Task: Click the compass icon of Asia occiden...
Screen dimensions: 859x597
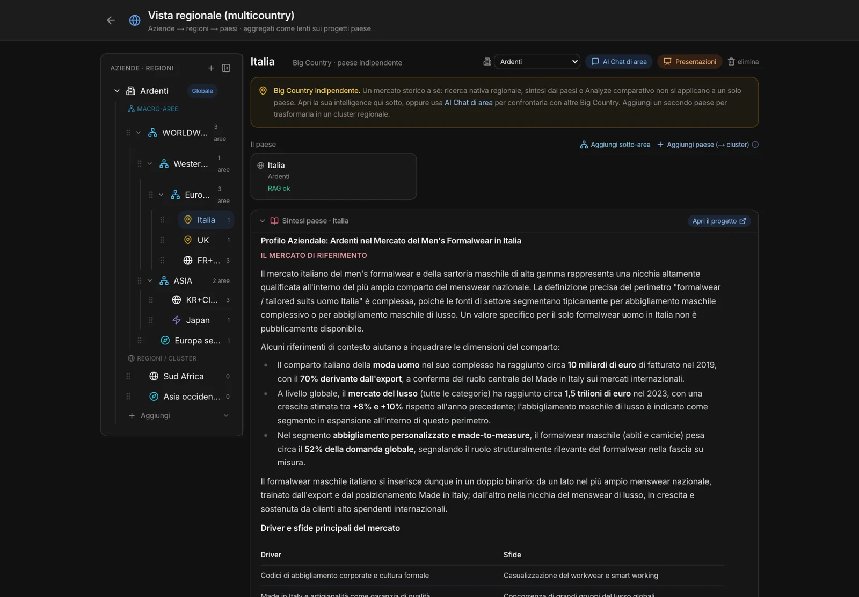Action: point(154,397)
